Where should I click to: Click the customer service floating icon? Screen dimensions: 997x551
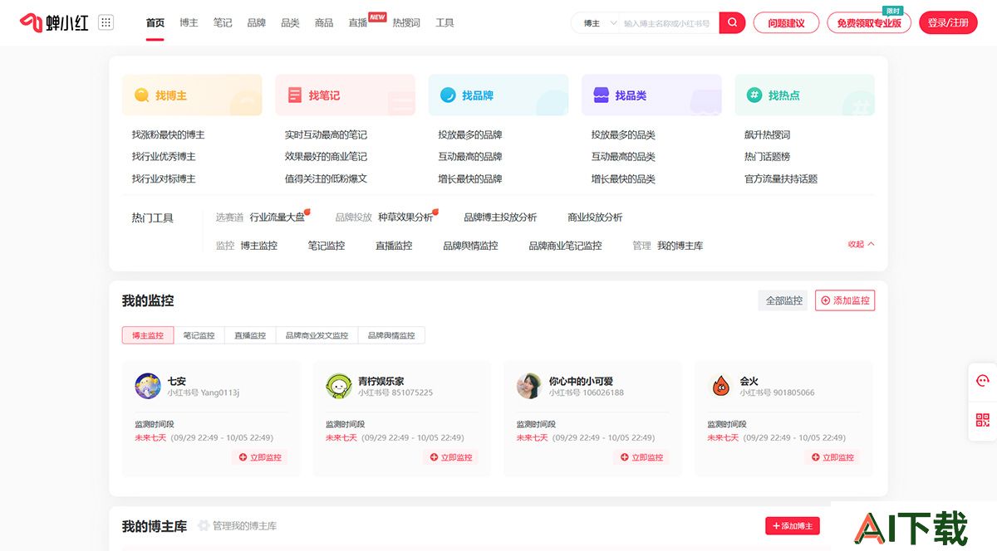(x=982, y=380)
